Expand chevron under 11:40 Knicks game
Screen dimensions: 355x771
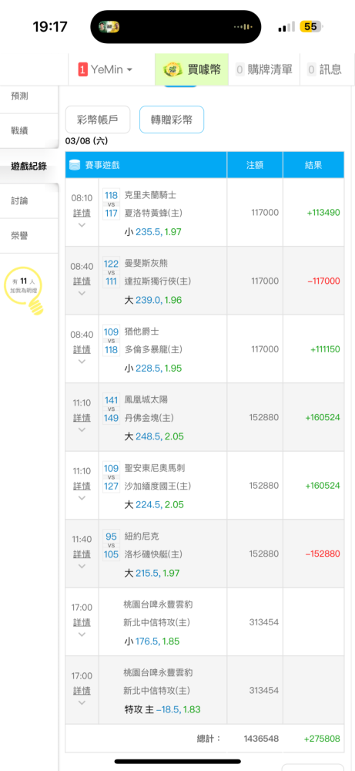point(82,566)
